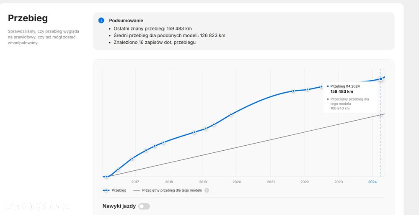Click the gray average-mileage point at 04.2024
The height and width of the screenshot is (215, 419).
380,115
